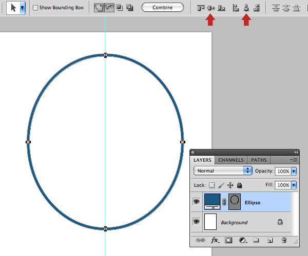
Task: Click the Fill value field
Action: (x=283, y=185)
